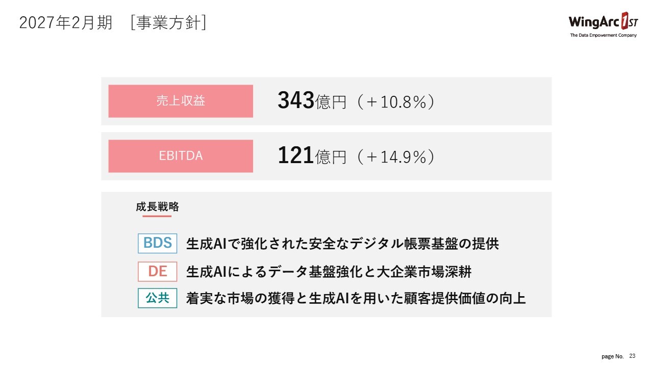Click the line 着実な市場の獲得と生成AIを用いた顧客提供価値の向上
This screenshot has width=653, height=367.
[356, 298]
